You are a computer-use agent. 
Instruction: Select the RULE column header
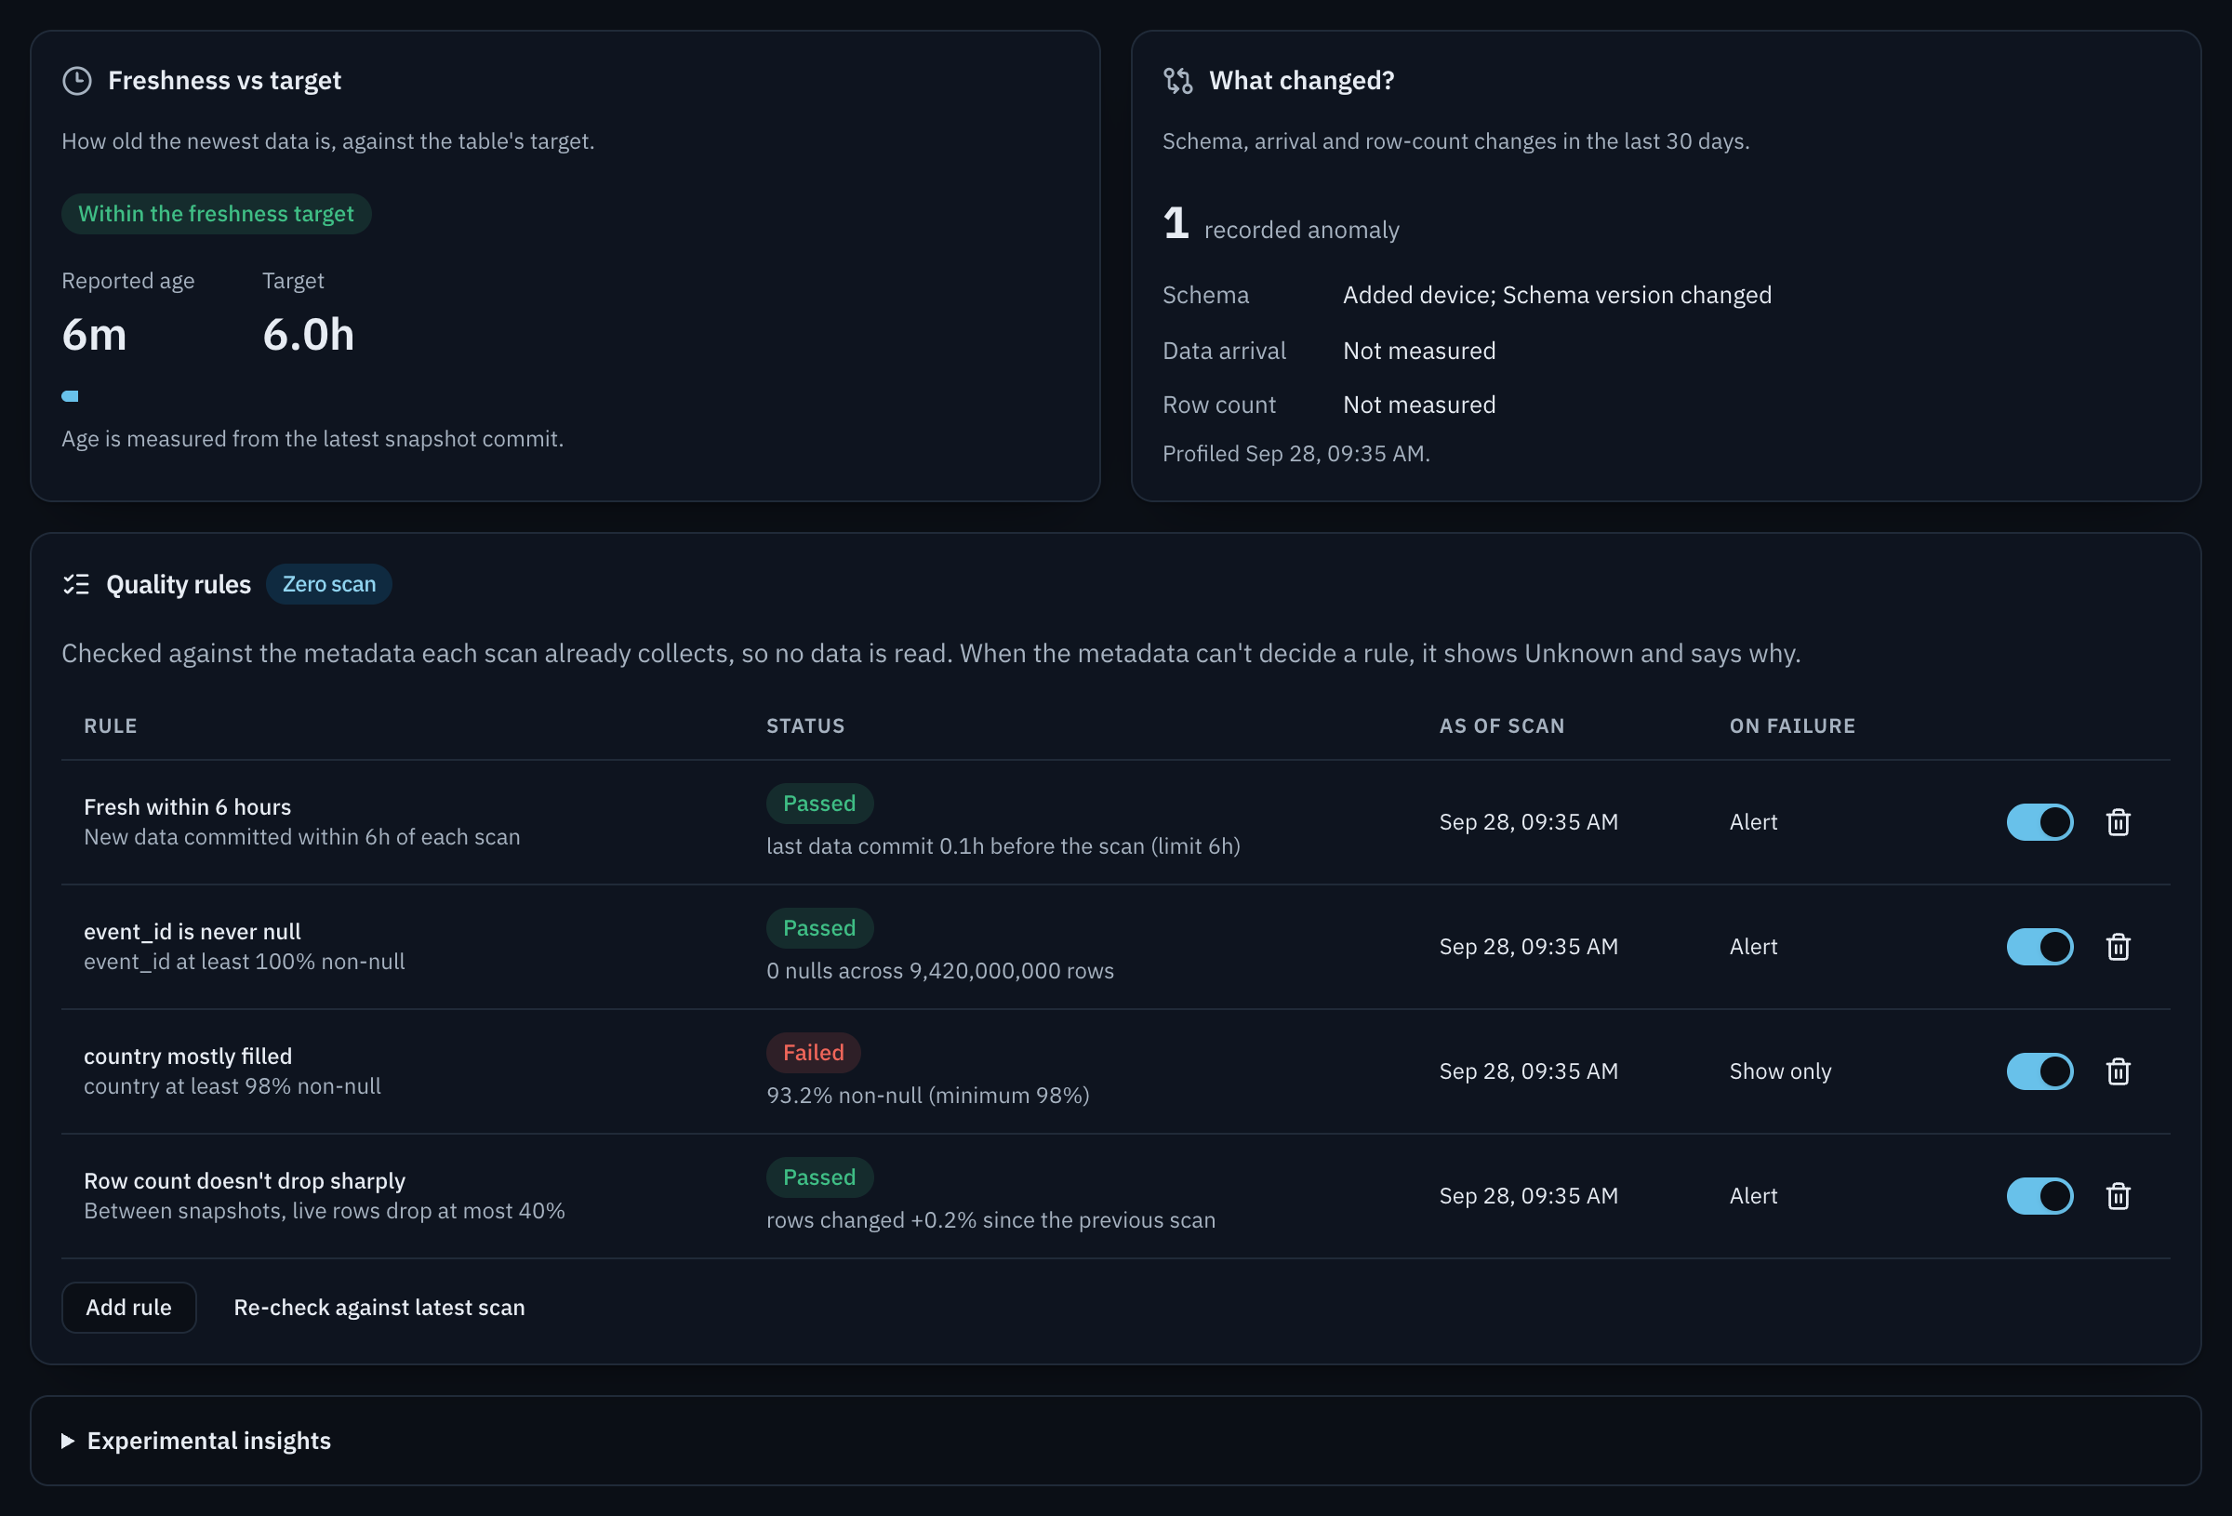tap(111, 726)
